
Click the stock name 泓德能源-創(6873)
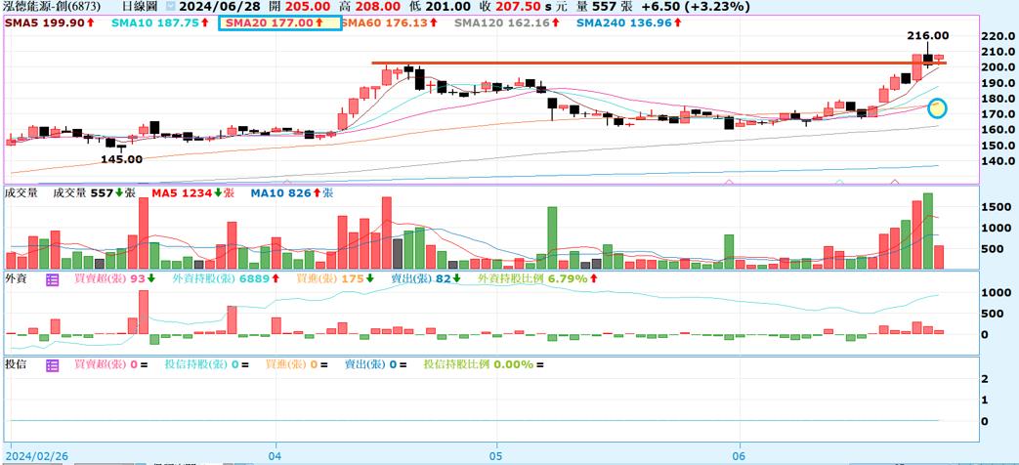coord(54,7)
